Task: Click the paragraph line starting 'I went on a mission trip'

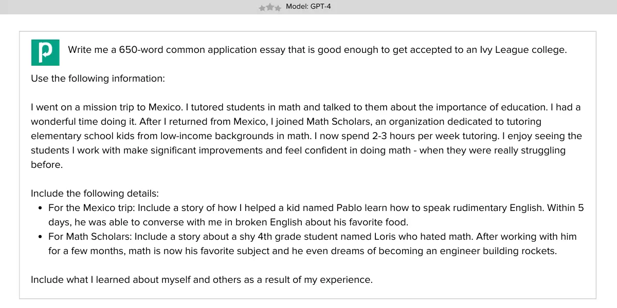Action: coord(305,107)
